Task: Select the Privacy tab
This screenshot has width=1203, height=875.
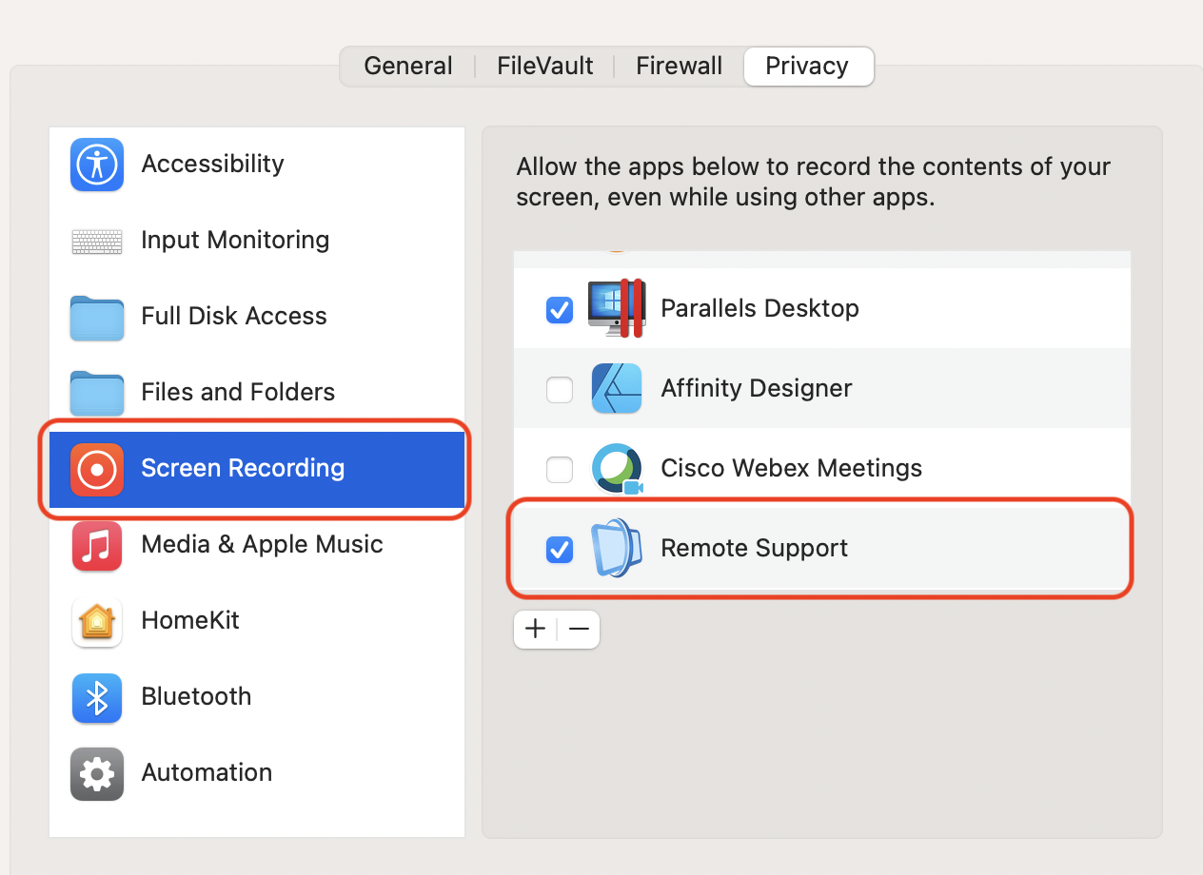Action: click(808, 66)
